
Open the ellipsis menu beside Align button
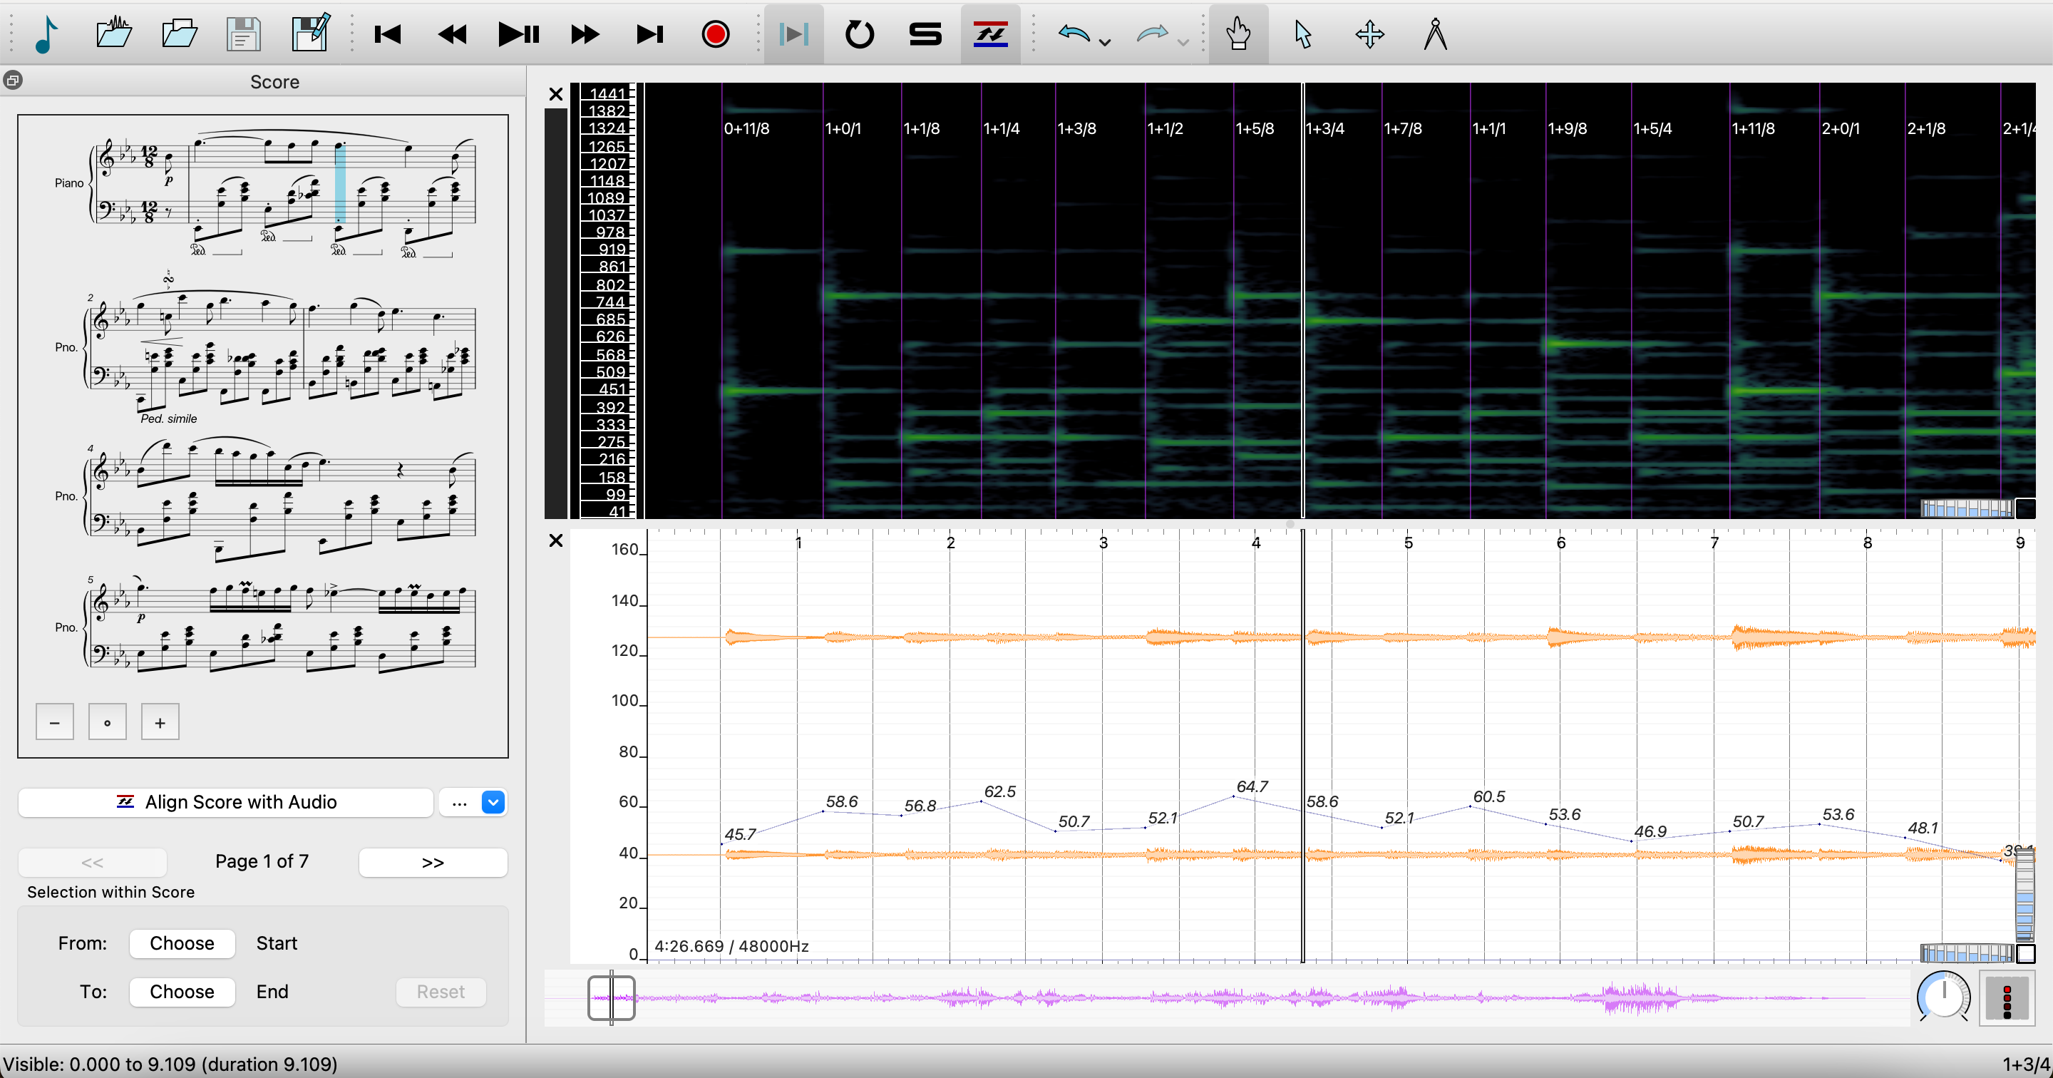click(x=459, y=802)
